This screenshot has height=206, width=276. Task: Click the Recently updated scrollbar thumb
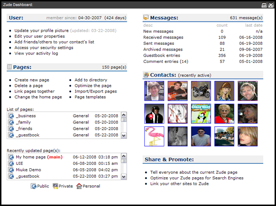[124, 161]
